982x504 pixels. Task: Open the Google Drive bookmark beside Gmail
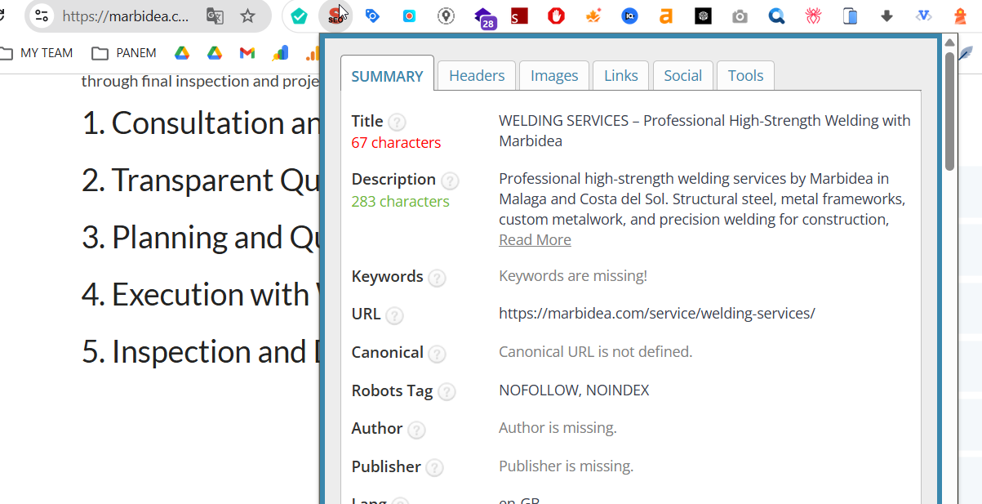coord(215,53)
